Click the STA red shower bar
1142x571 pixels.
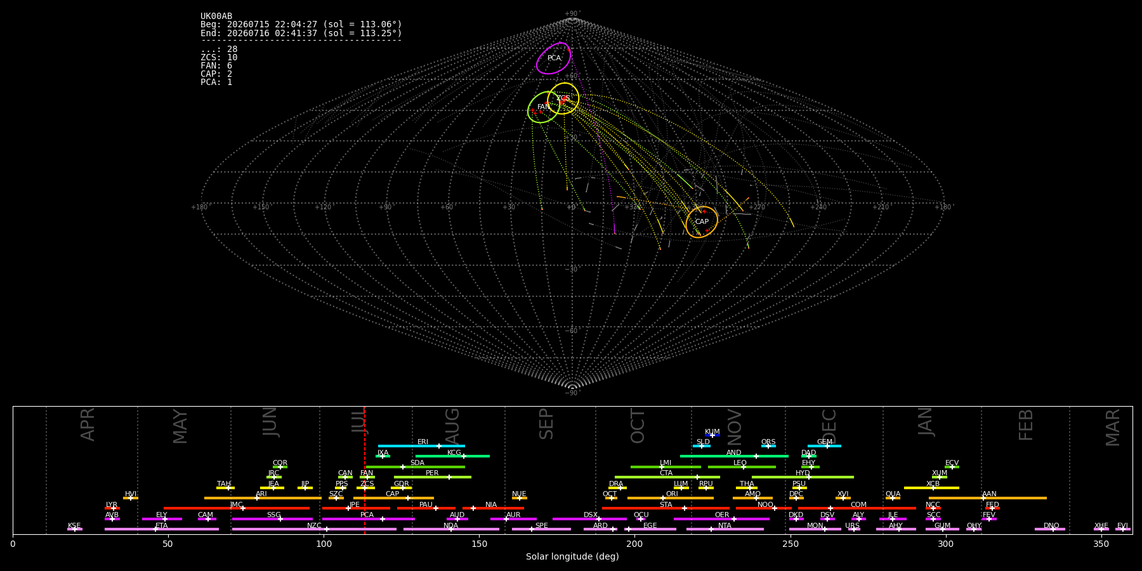point(666,508)
